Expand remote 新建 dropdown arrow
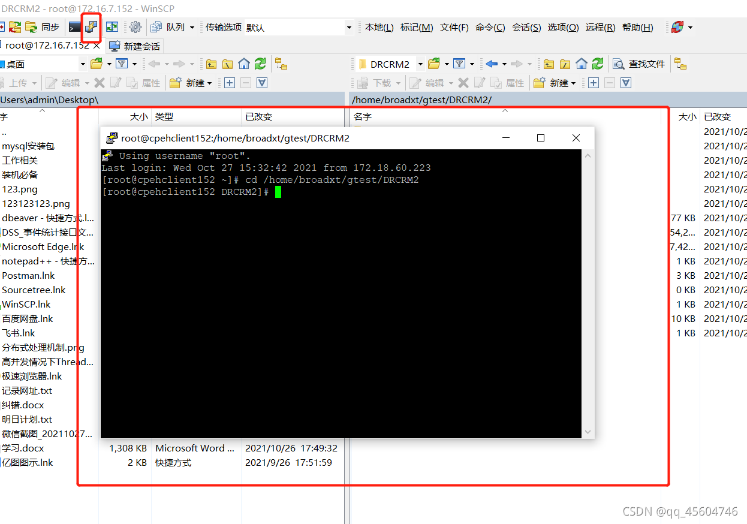Image resolution: width=747 pixels, height=524 pixels. coord(573,83)
